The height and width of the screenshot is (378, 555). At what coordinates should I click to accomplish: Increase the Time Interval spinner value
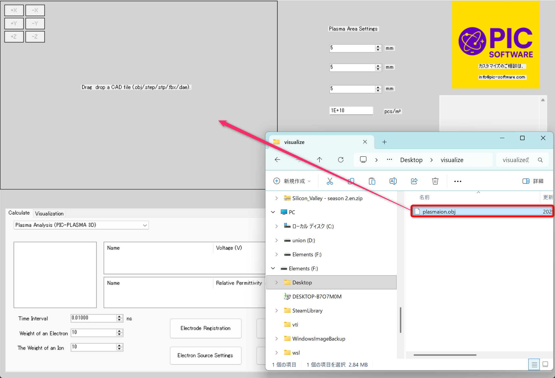coord(119,316)
